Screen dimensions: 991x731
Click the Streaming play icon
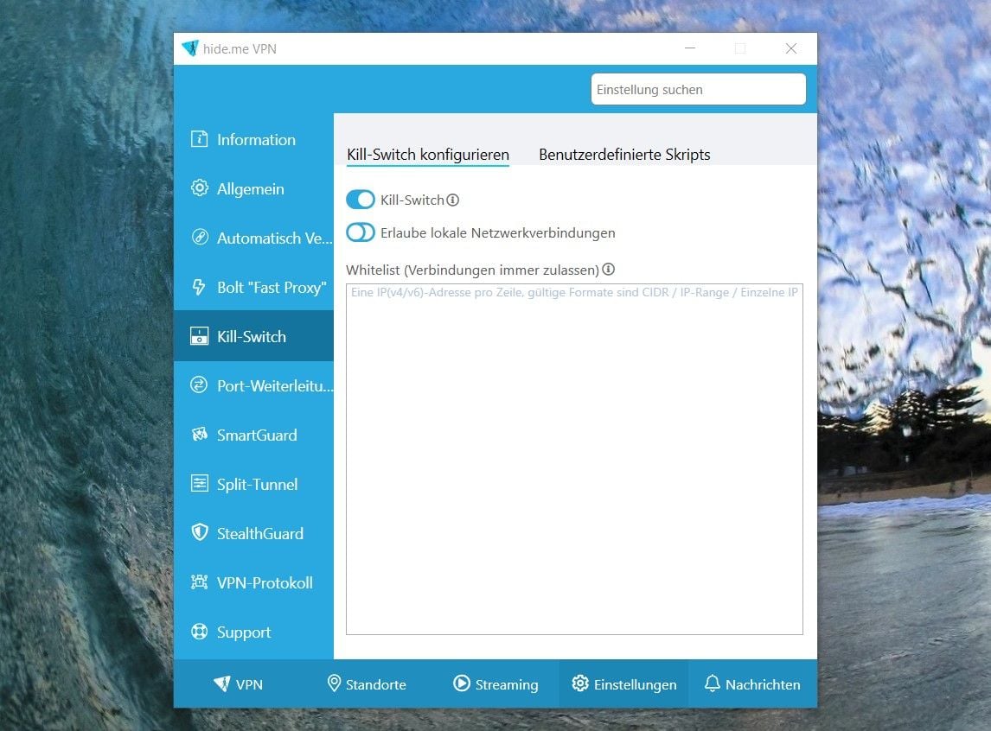(x=462, y=683)
